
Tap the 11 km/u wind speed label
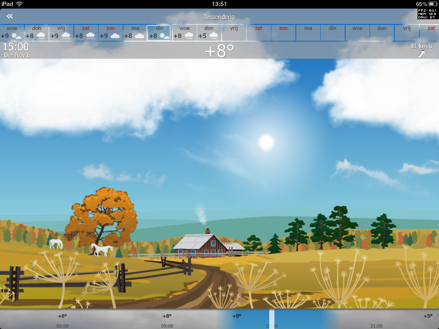pos(421,46)
